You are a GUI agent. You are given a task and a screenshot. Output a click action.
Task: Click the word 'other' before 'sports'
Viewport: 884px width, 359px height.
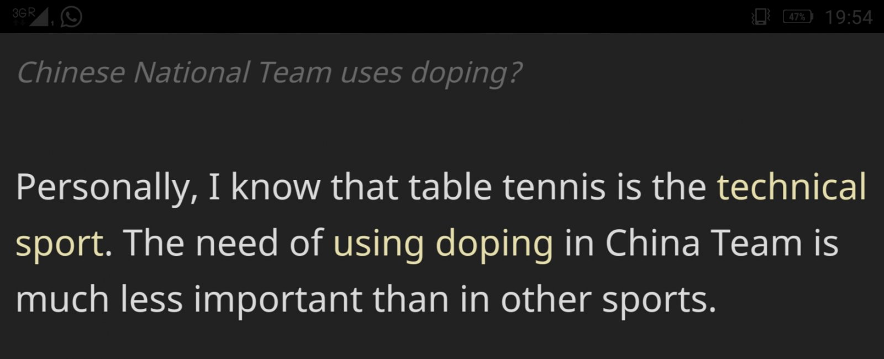click(545, 299)
